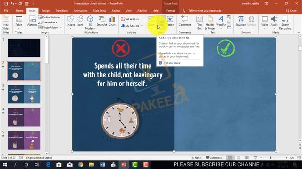Fit slide to current window
302x169 pixels.
pyautogui.click(x=299, y=158)
